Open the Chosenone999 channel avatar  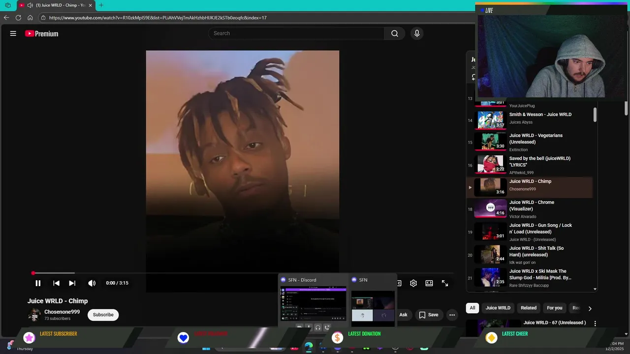point(34,315)
